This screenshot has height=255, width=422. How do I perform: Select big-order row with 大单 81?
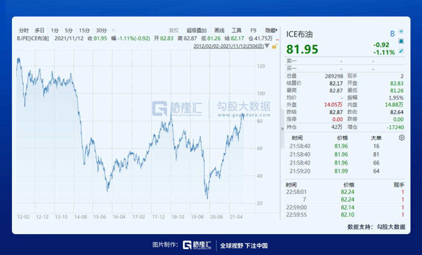coord(344,155)
